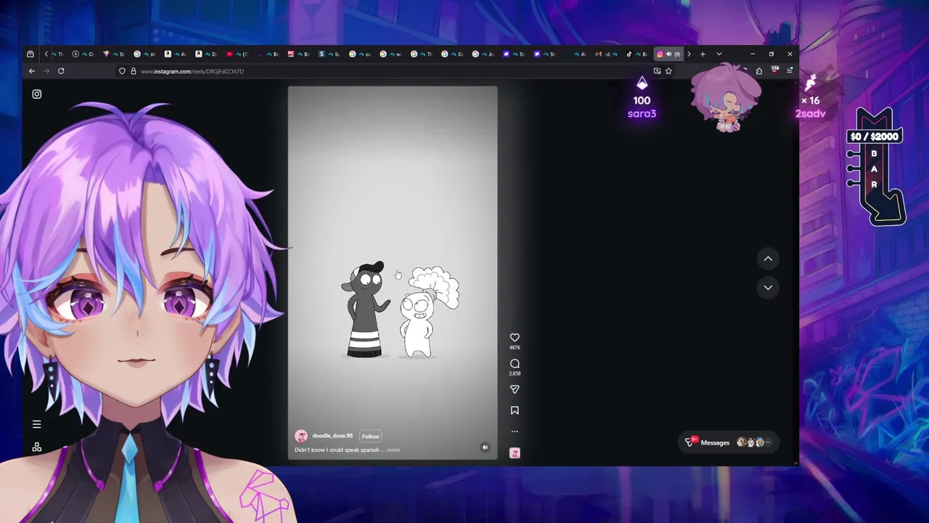Click the 3,858 comments count
Screen dimensions: 929x523
(x=515, y=373)
